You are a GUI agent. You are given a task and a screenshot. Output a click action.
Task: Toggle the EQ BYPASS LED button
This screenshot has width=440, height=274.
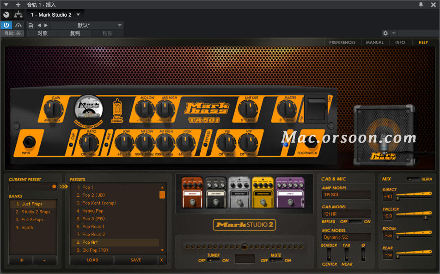(205, 145)
